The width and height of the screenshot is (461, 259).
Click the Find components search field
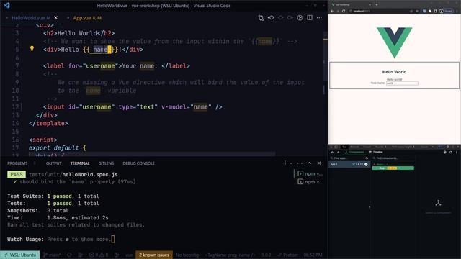pyautogui.click(x=393, y=158)
